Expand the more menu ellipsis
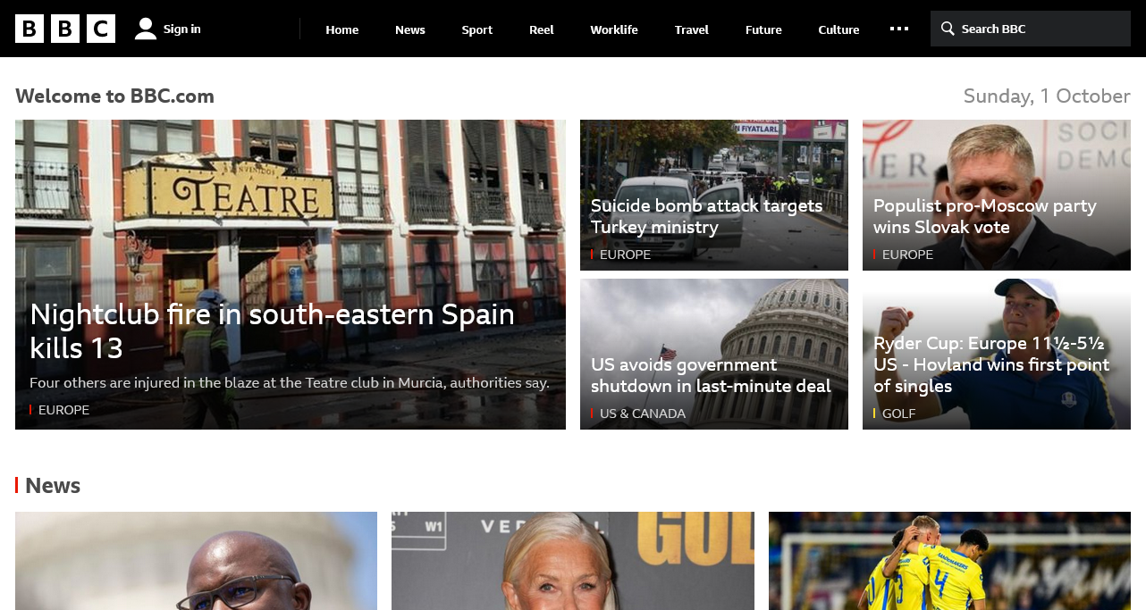The width and height of the screenshot is (1146, 610). click(x=899, y=29)
